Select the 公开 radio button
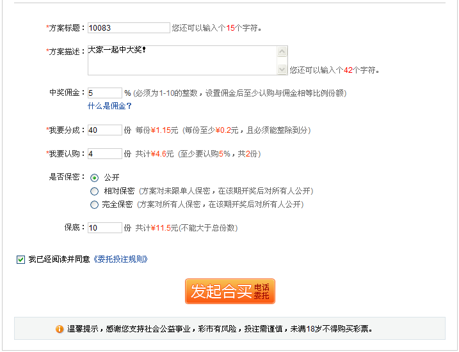The width and height of the screenshot is (459, 352). point(95,178)
